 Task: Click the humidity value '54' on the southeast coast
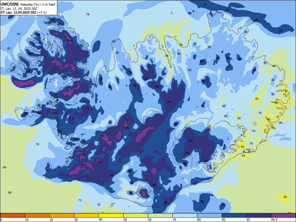pos(243,156)
